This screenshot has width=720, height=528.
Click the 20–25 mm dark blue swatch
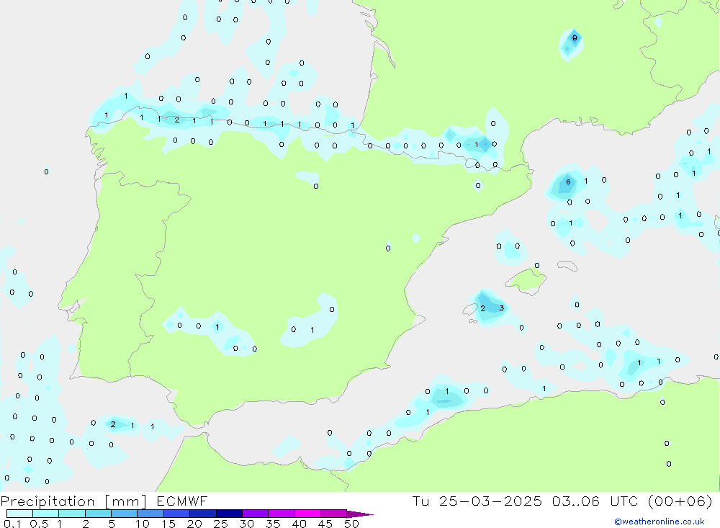(203, 514)
